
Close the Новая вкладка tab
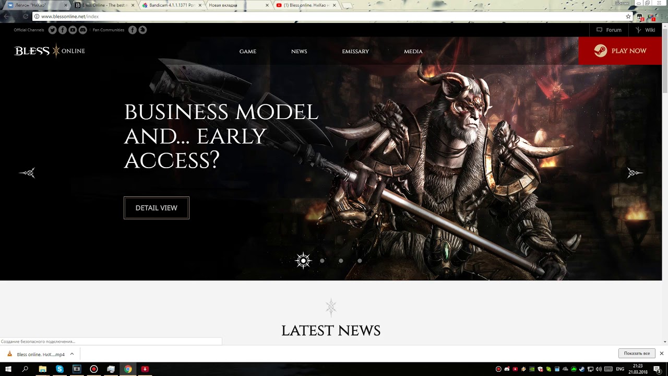pos(267,5)
